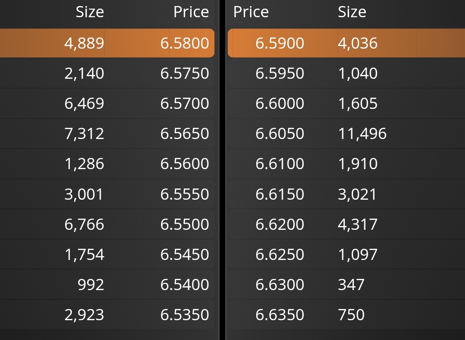Click the bid Size column header
Viewport: 465px width, 340px height.
[90, 12]
